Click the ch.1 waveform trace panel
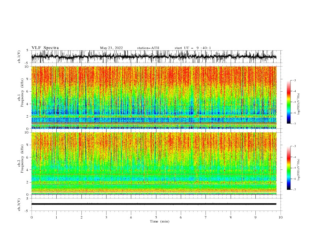This screenshot has height=244, width=316. [156, 57]
